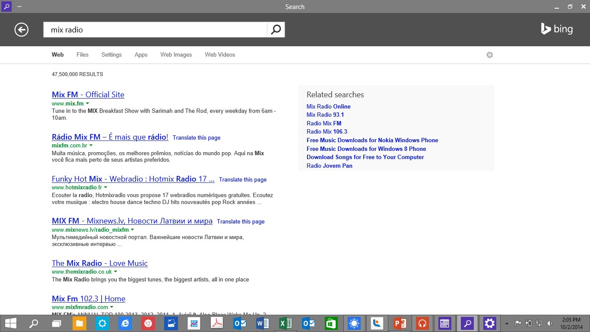Expand the www.mix.fm URL dropdown arrow

coord(87,104)
